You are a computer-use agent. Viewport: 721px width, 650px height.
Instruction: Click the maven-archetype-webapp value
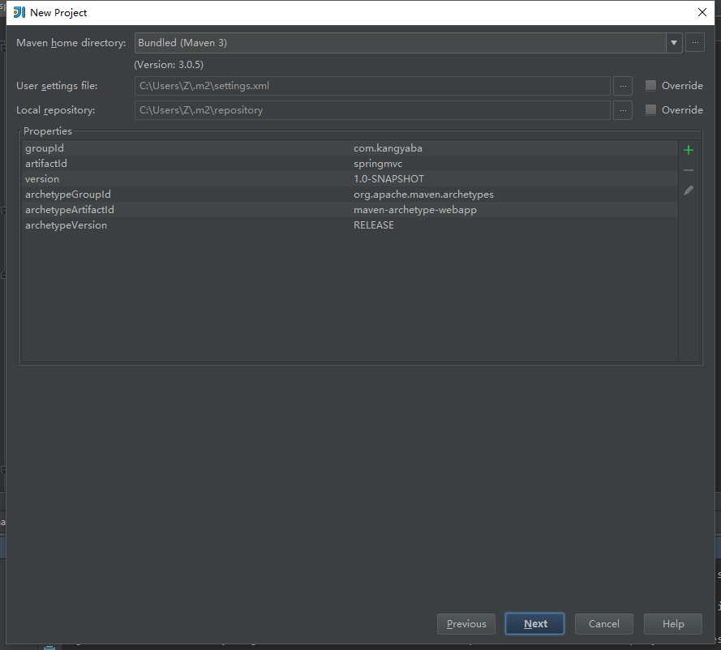point(414,210)
